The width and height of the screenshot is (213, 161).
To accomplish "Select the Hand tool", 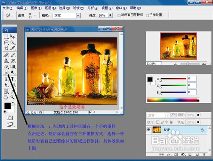I will coord(6,97).
